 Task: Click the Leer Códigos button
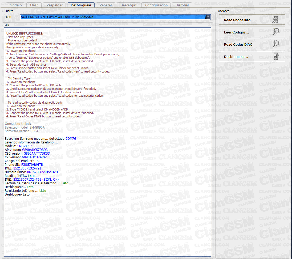252,32
